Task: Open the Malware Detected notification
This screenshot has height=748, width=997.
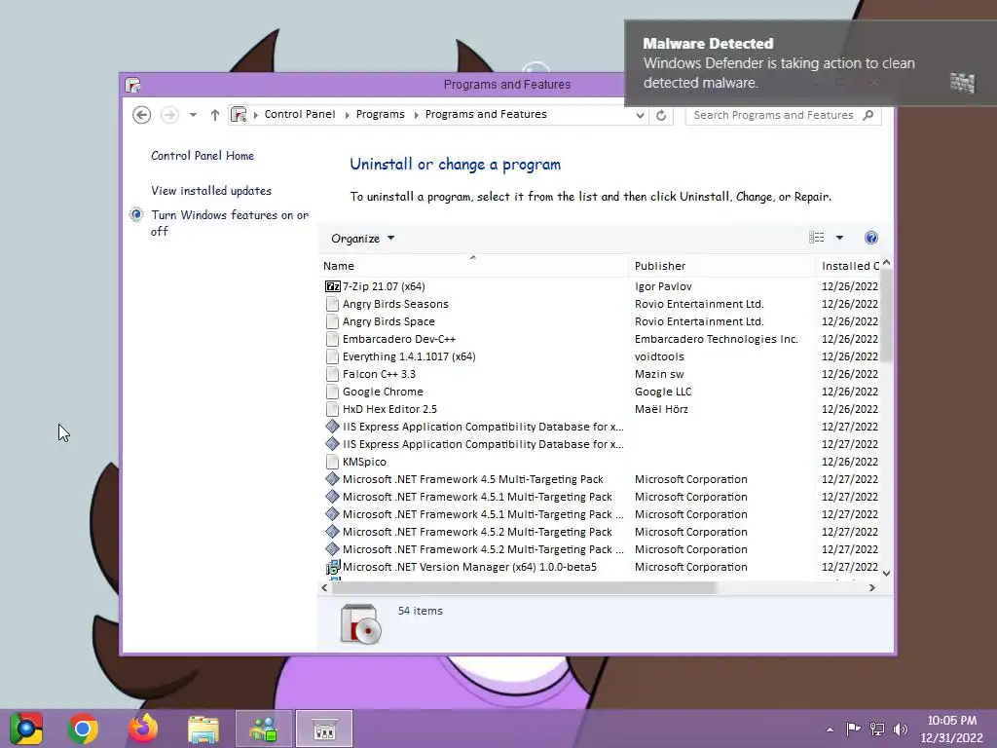Action: (x=811, y=63)
